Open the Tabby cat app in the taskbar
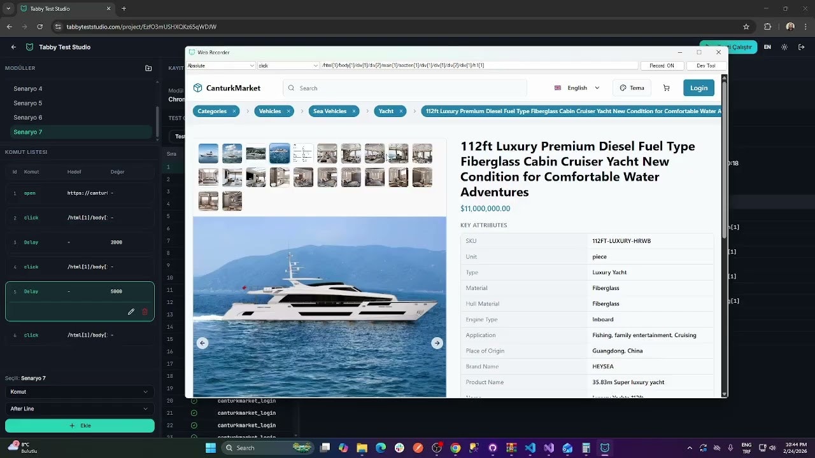This screenshot has width=815, height=458. click(x=605, y=448)
